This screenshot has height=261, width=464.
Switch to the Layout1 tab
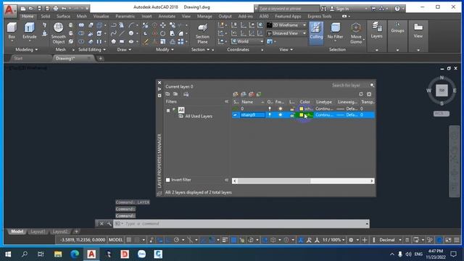[x=38, y=231]
